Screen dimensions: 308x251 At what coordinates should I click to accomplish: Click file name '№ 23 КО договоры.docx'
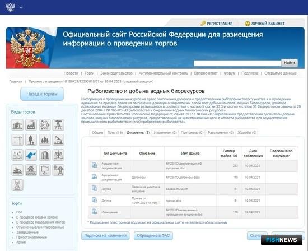coord(183,177)
